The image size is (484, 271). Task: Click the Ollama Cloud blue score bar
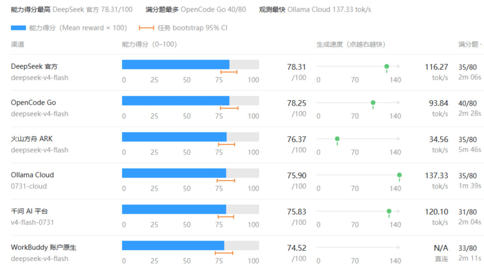point(174,173)
